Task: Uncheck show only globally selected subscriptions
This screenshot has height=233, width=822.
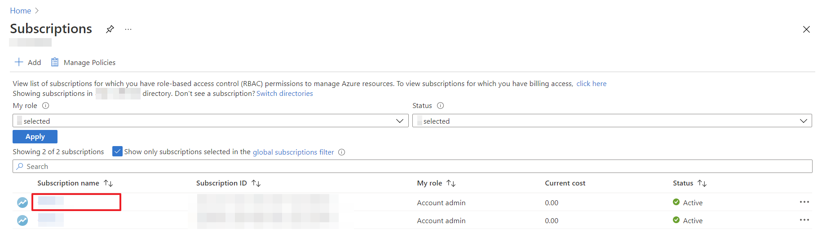Action: click(x=117, y=151)
